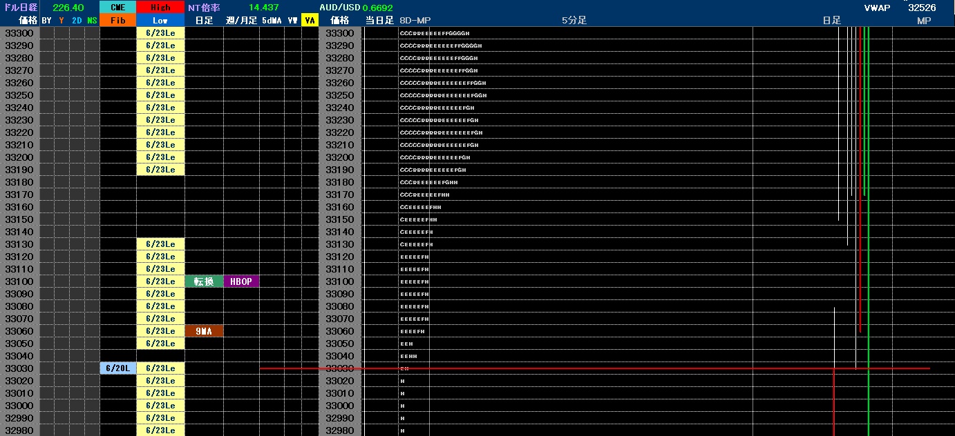Select the 6/20L cell
Viewport: 955px width, 436px height.
pos(118,368)
